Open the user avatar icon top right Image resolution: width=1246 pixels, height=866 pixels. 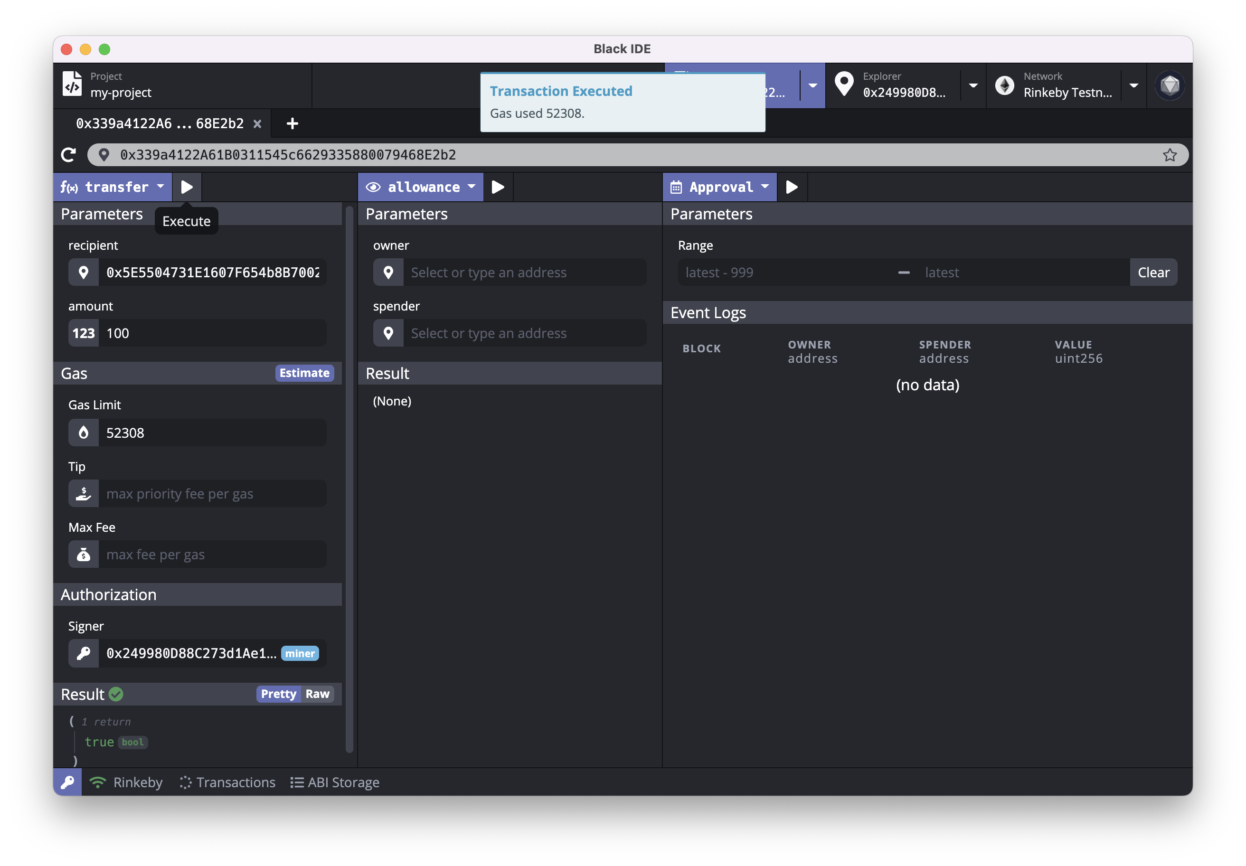coord(1170,86)
